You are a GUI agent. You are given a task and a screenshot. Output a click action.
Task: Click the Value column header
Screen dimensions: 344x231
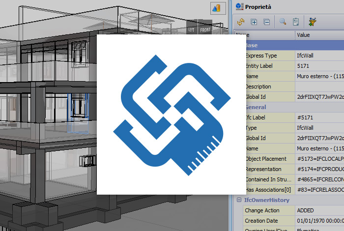tap(319, 35)
